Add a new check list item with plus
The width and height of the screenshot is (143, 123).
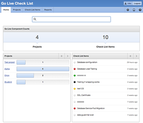pos(130,56)
